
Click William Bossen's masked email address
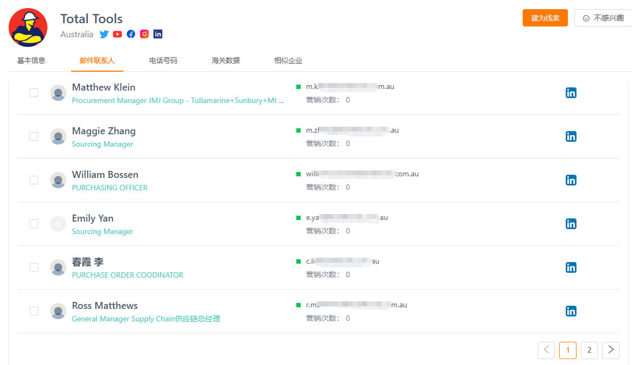pyautogui.click(x=362, y=174)
